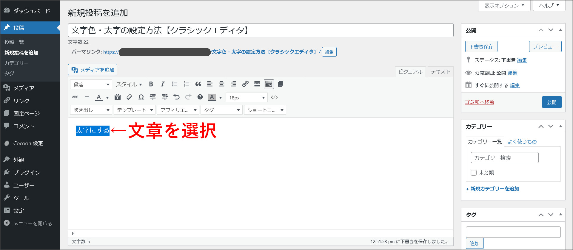Open the 段落 format dropdown

click(91, 85)
